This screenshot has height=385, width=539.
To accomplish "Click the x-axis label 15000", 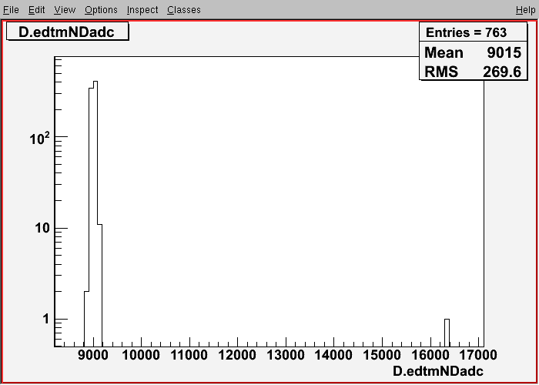I will [x=383, y=355].
